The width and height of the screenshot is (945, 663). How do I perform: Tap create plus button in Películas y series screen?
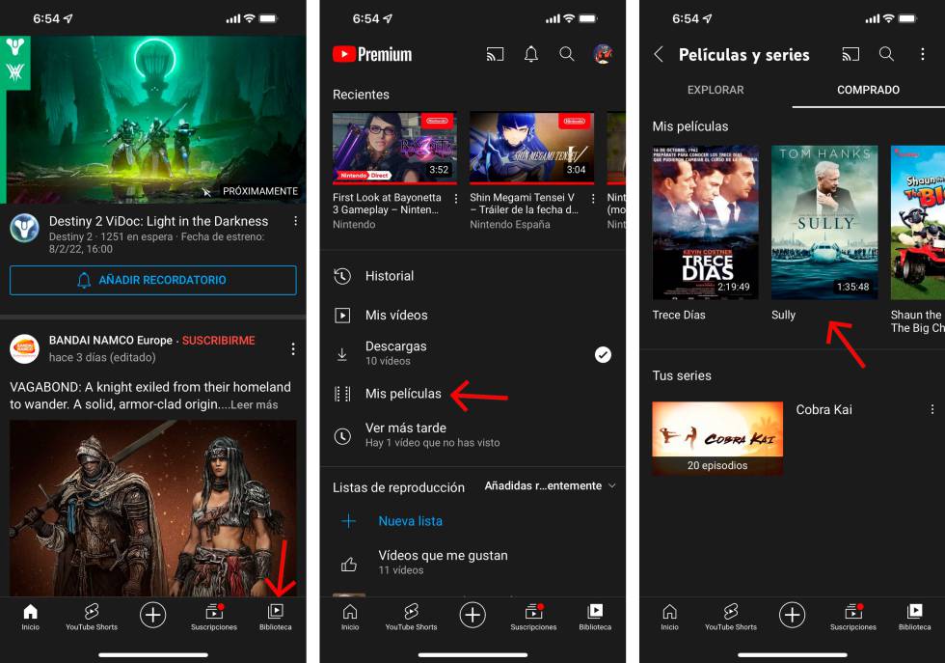(792, 615)
